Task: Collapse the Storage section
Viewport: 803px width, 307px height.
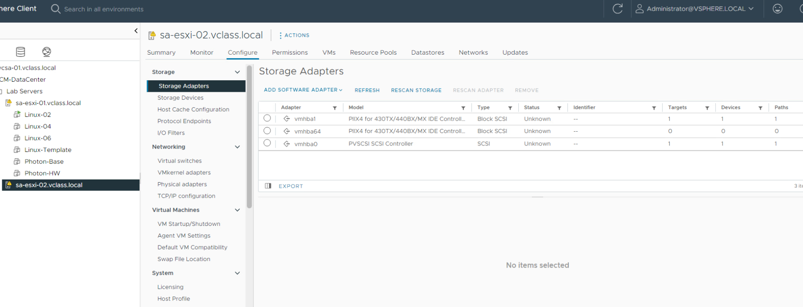Action: 237,72
